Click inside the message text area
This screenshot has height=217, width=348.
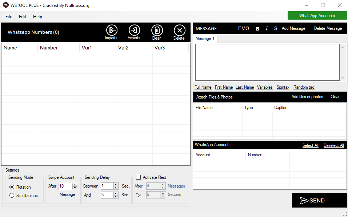[x=267, y=62]
